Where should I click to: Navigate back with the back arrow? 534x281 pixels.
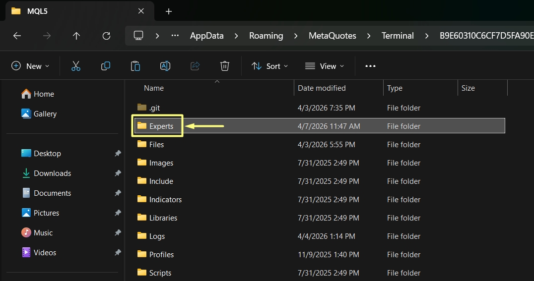pos(17,36)
